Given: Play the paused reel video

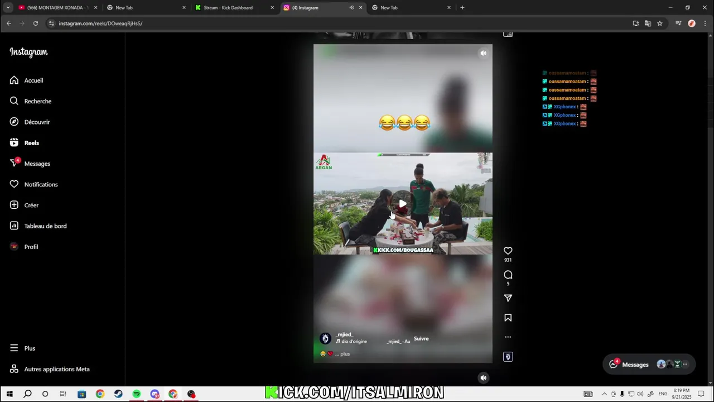Looking at the screenshot, I should tap(403, 203).
